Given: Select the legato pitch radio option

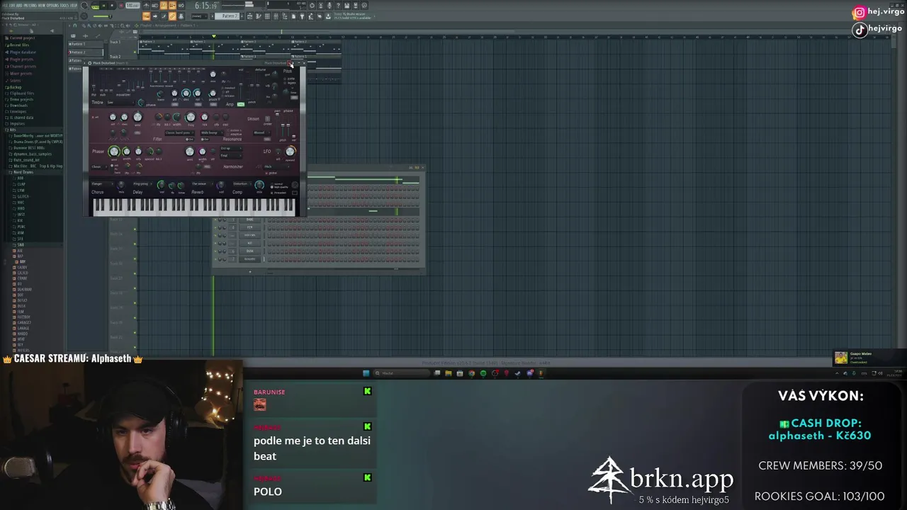Looking at the screenshot, I should pyautogui.click(x=289, y=83).
